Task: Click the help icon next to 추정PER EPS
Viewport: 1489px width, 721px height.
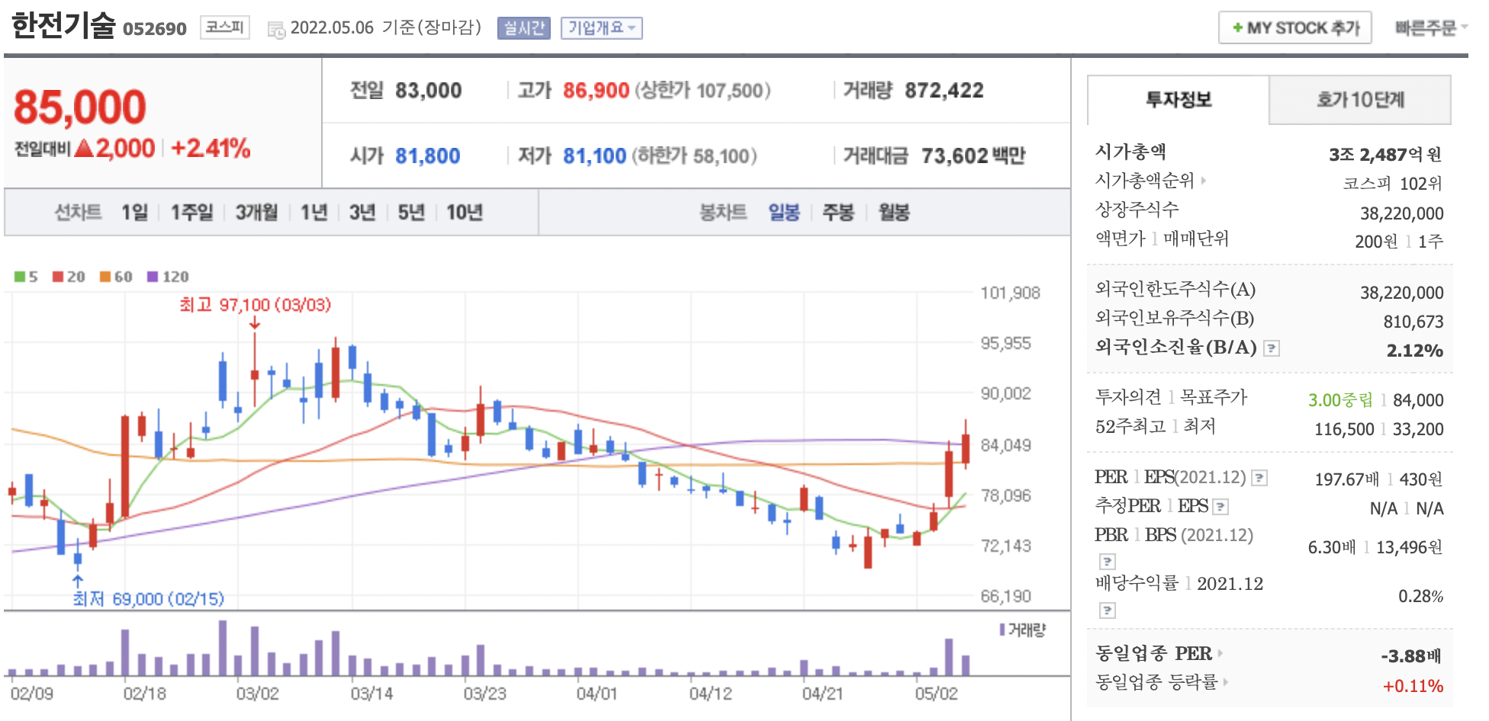Action: point(1220,507)
